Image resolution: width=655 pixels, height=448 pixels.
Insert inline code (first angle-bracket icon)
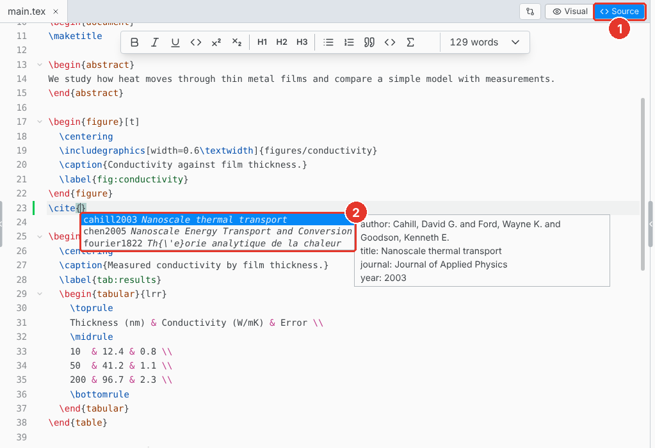pos(195,42)
